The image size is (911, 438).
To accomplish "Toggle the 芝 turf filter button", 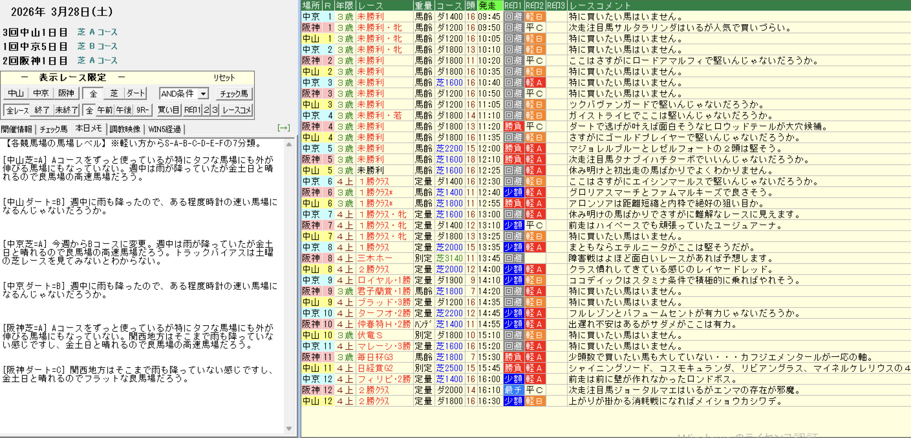I will click(x=114, y=94).
